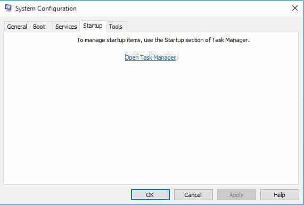Click the greyed-out Apply button
Viewport: 304px width, 205px height.
tap(236, 194)
